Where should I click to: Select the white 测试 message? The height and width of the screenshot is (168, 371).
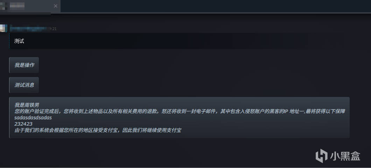tap(19, 41)
